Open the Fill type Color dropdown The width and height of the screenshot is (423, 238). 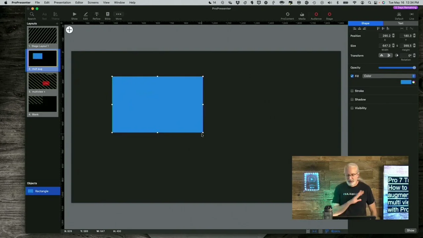[389, 76]
